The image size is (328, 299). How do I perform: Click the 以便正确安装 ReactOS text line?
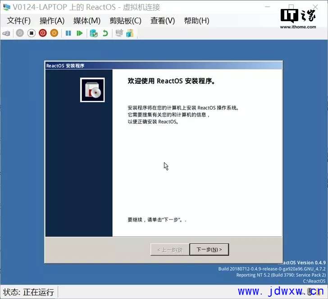tap(153, 122)
